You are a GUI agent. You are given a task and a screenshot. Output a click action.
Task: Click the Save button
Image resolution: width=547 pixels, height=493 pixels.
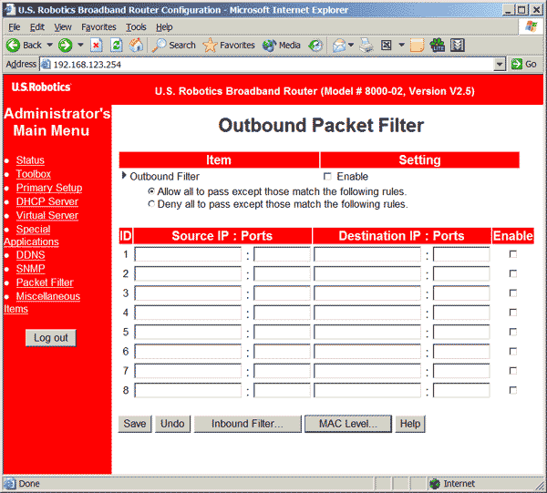135,424
